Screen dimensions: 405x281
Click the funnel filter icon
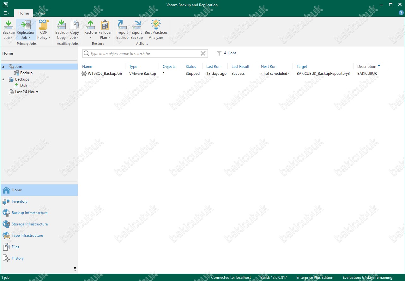tap(219, 53)
